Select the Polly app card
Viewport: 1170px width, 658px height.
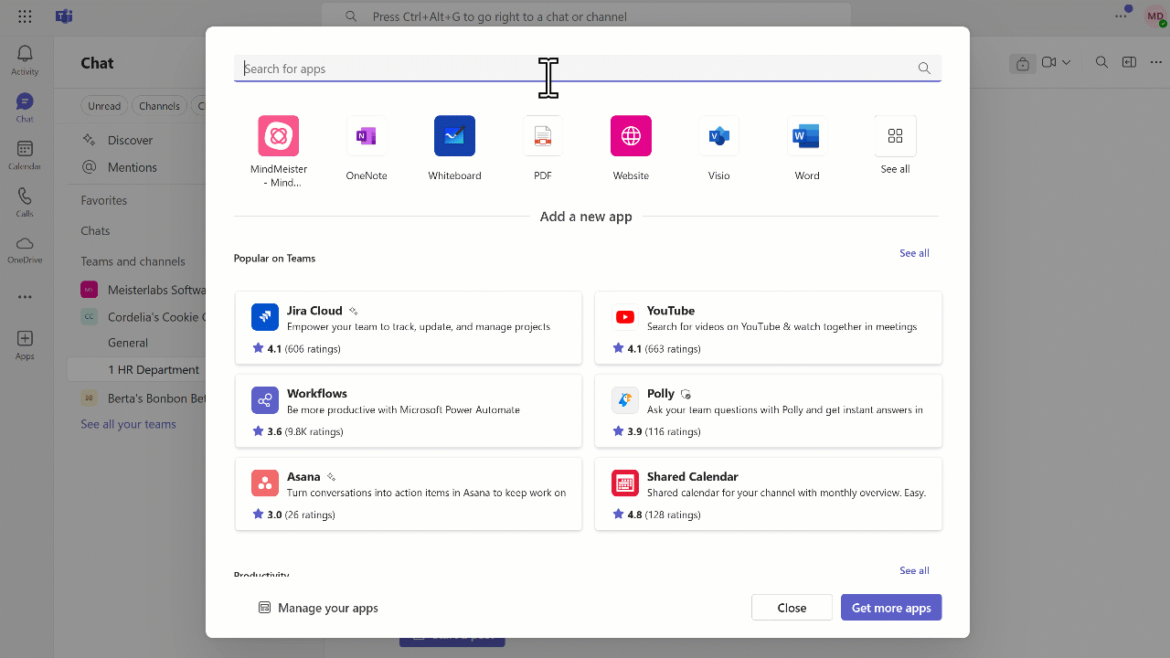click(768, 410)
